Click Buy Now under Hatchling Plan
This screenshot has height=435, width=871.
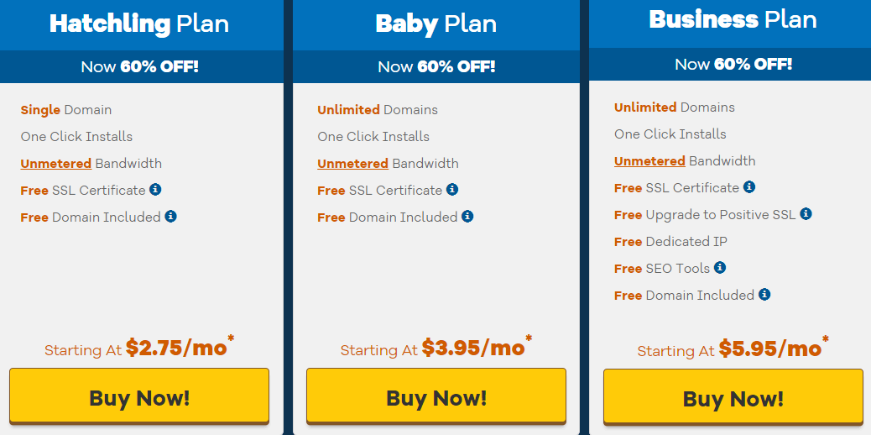[x=139, y=396]
